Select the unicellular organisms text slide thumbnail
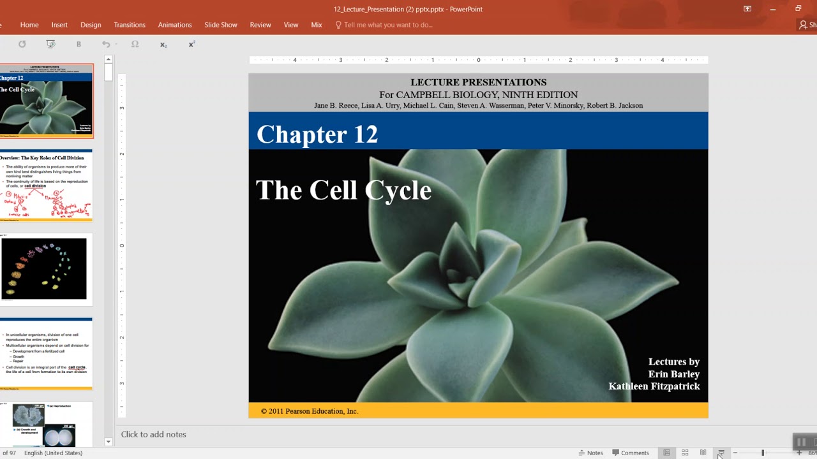817x459 pixels. click(46, 353)
